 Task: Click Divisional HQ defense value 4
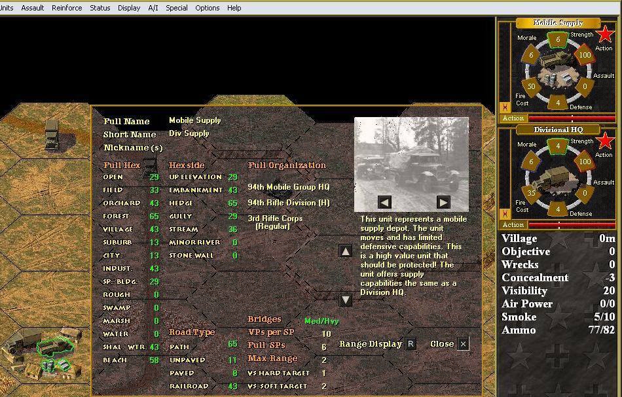click(x=558, y=209)
